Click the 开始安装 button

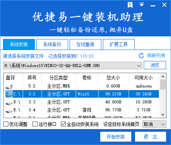pyautogui.click(x=116, y=137)
